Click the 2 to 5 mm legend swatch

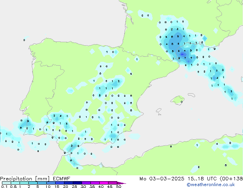(33, 183)
